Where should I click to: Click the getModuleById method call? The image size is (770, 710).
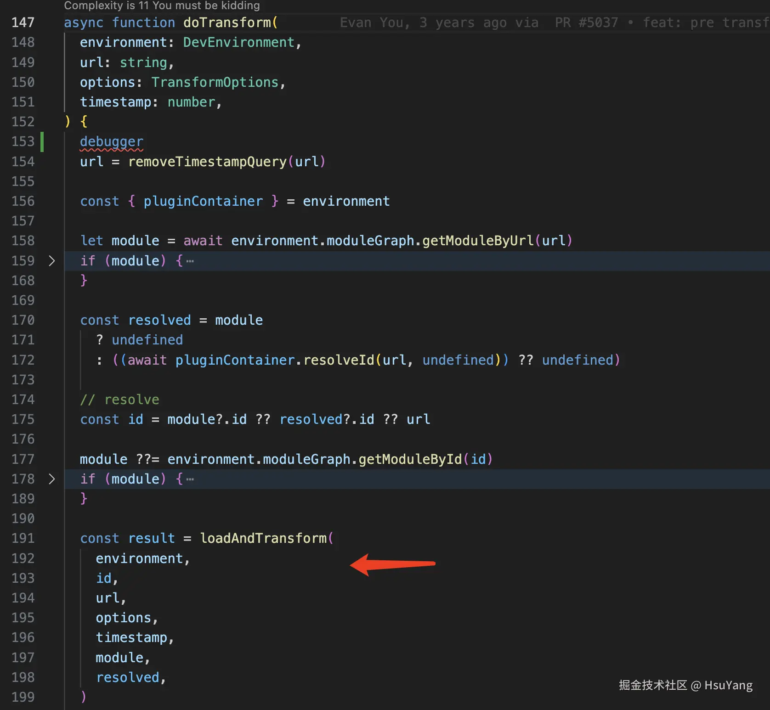pos(410,459)
